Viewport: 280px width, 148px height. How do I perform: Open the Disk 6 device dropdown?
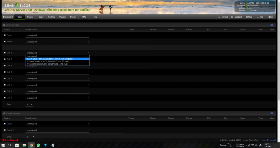click(x=57, y=85)
